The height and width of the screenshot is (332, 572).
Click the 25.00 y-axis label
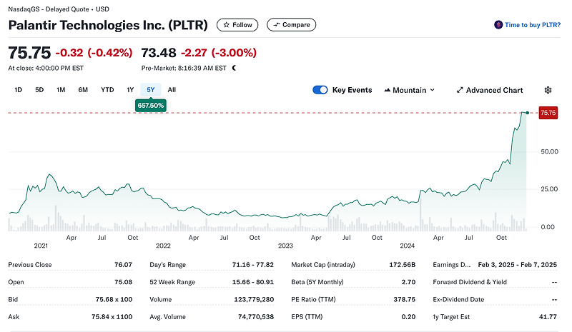pyautogui.click(x=549, y=188)
